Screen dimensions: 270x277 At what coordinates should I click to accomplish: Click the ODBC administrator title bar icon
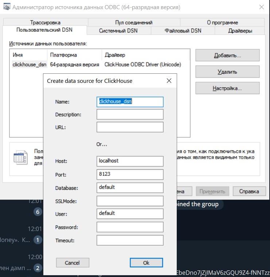point(7,7)
